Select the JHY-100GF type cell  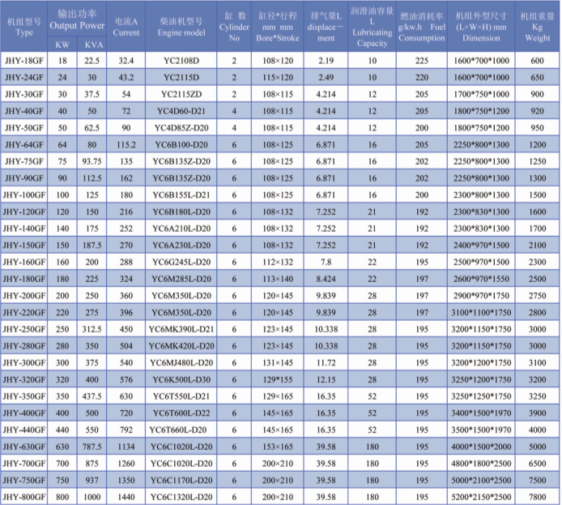pos(24,195)
